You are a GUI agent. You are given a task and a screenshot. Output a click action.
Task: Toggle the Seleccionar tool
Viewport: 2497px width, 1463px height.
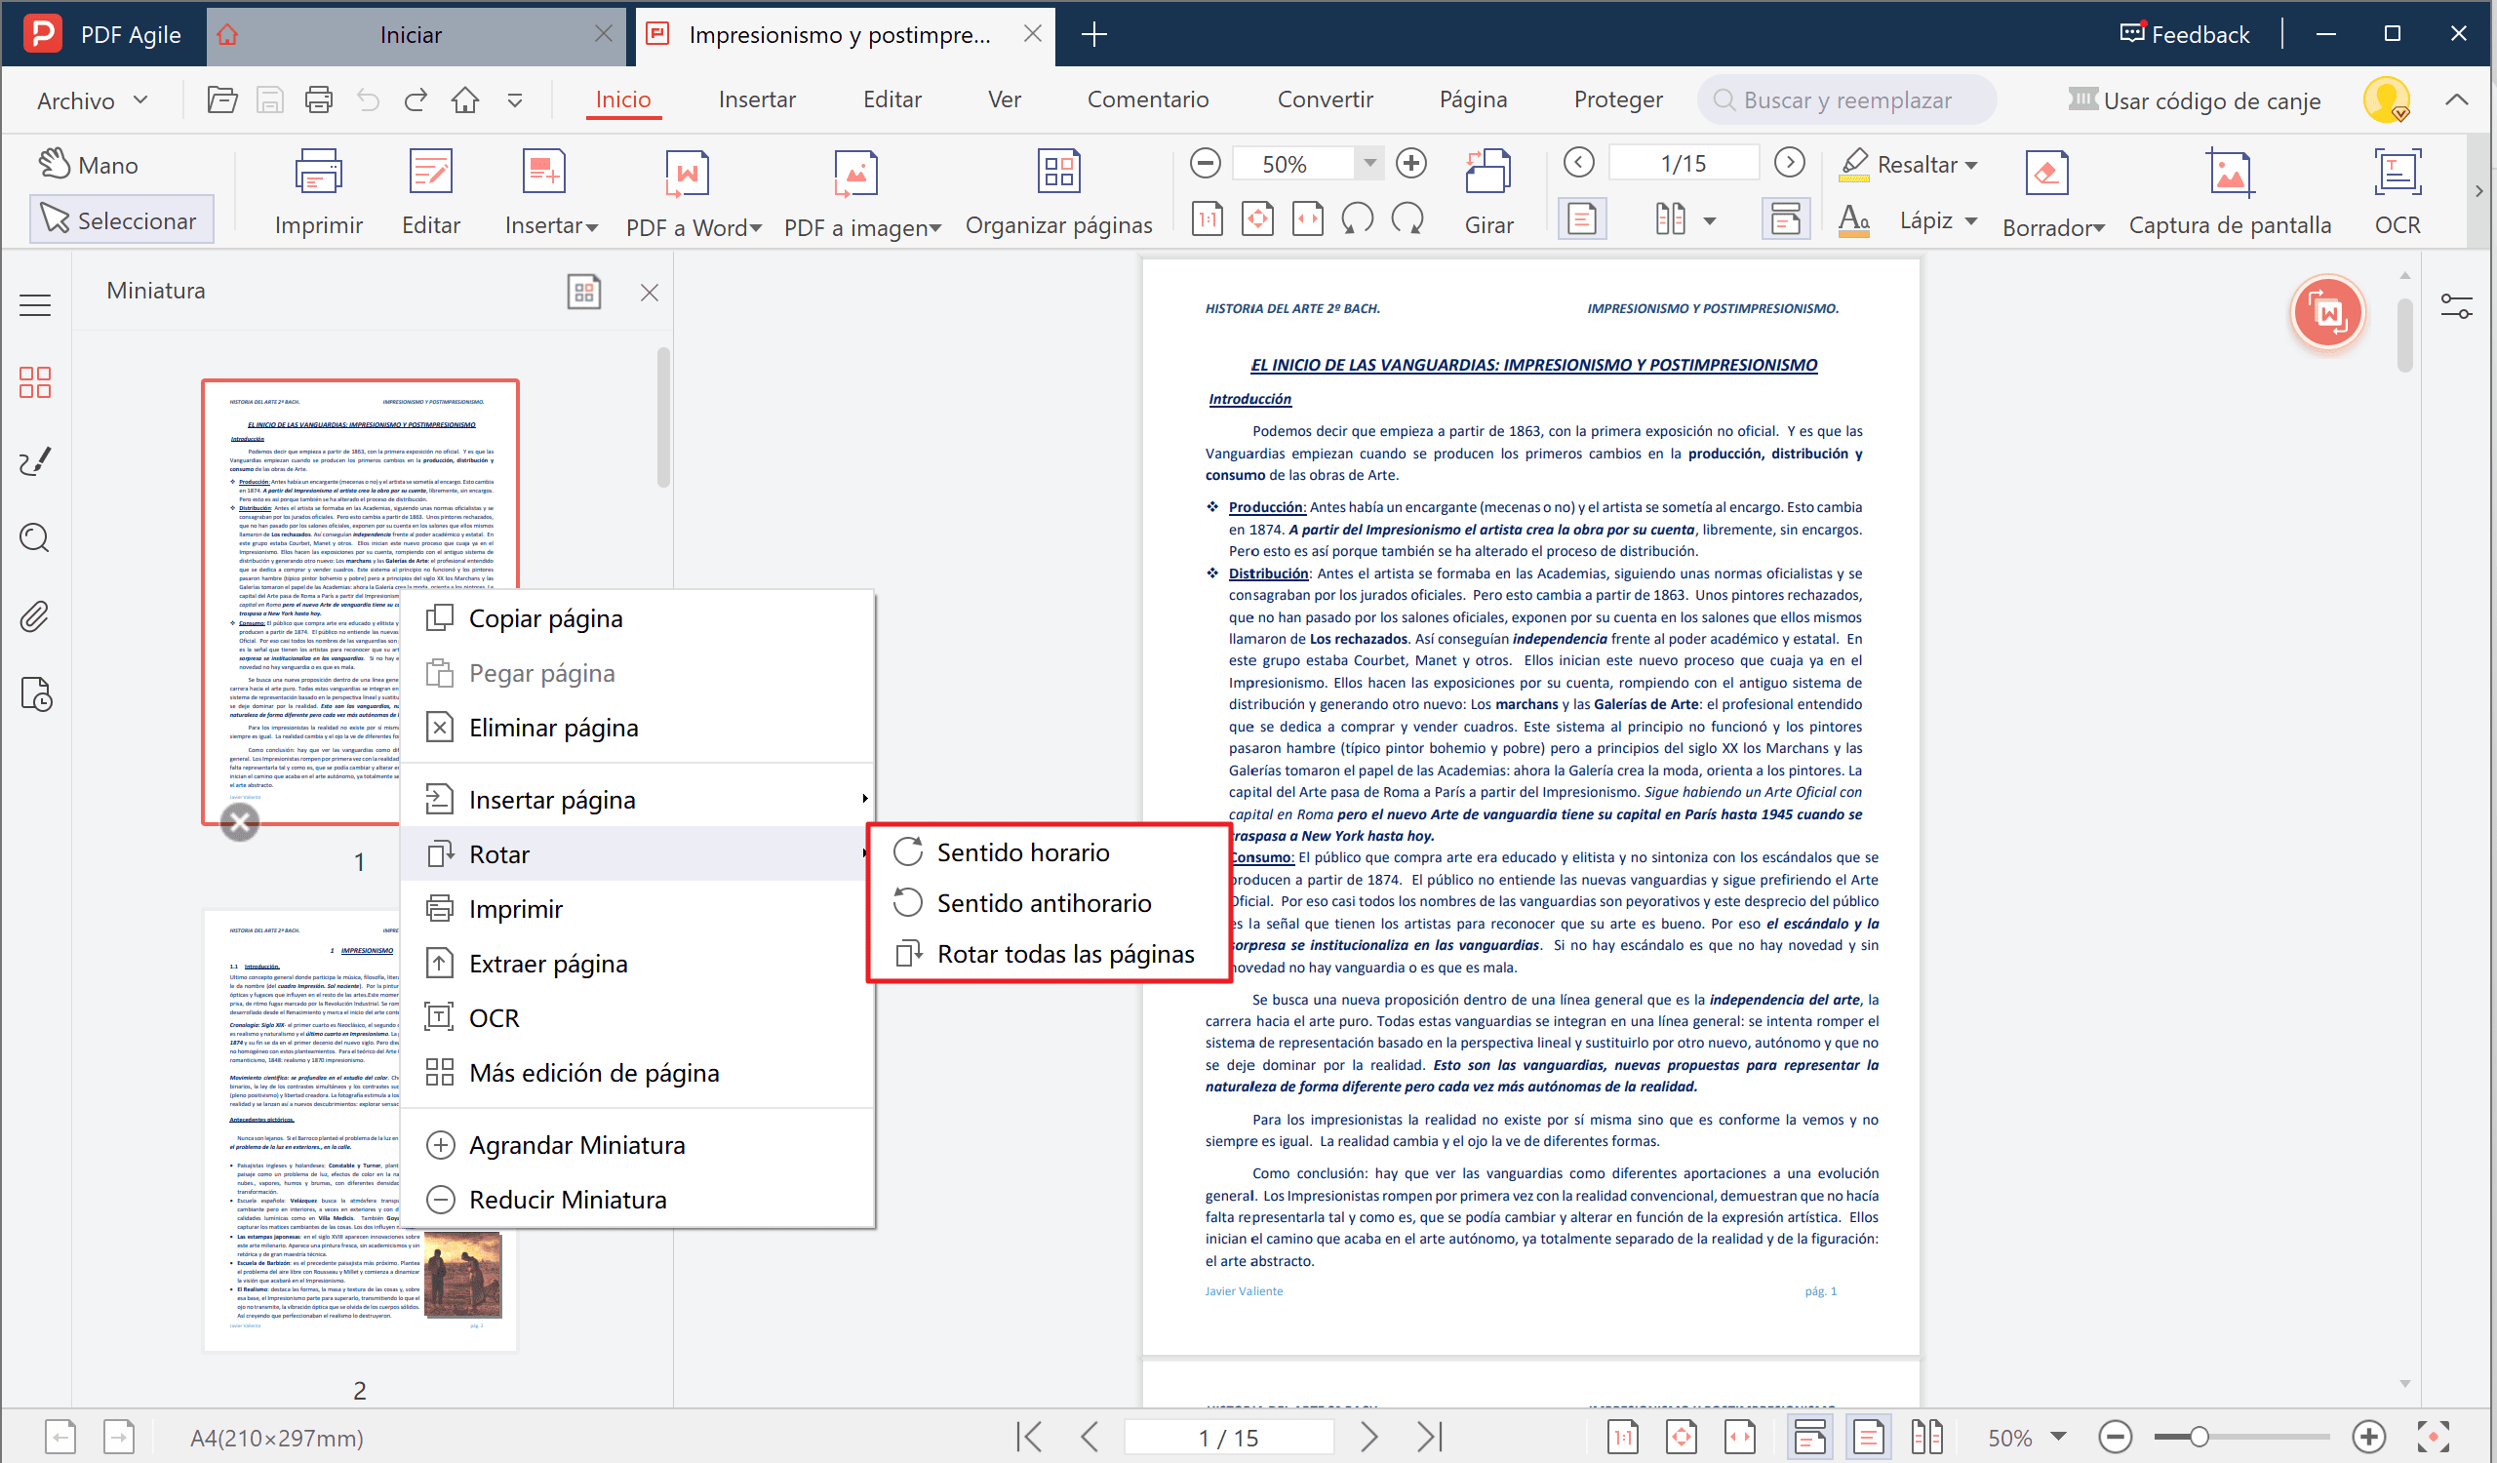click(121, 219)
